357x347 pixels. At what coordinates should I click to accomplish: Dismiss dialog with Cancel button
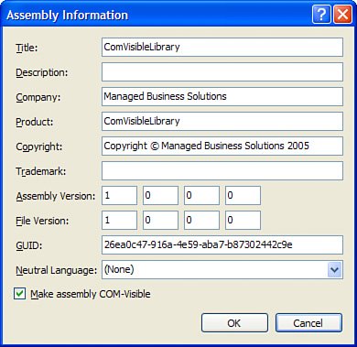coord(308,322)
